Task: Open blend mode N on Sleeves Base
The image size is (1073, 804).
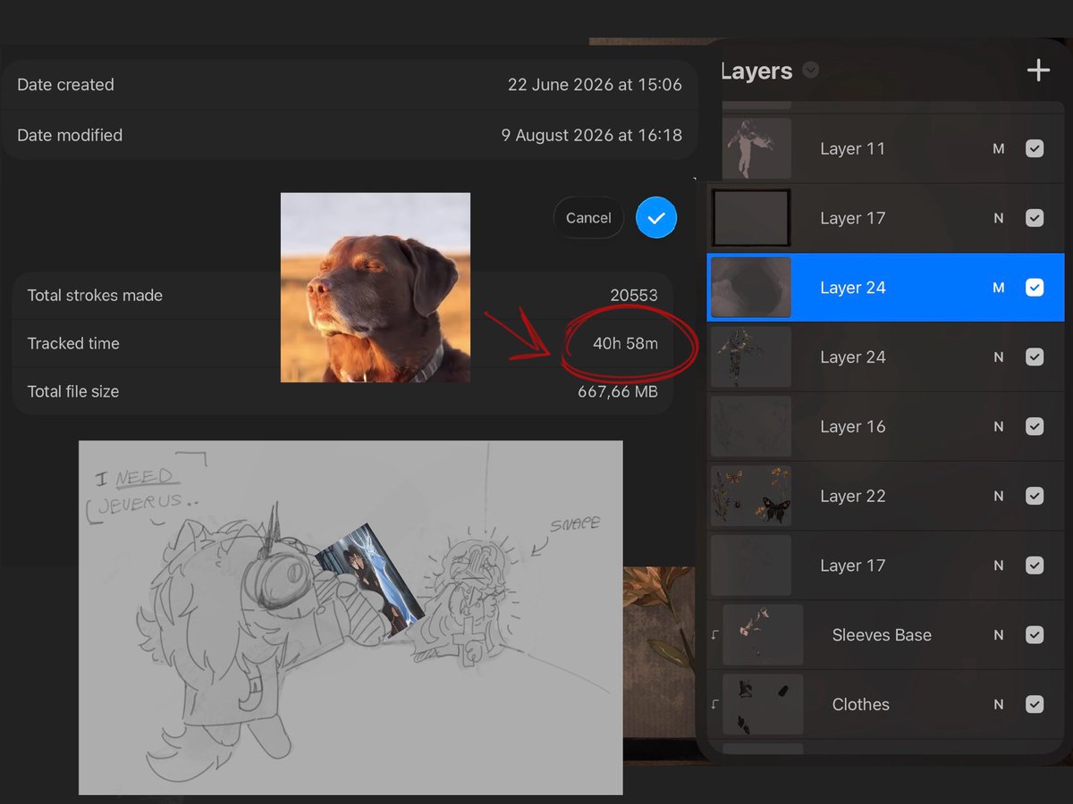Action: pyautogui.click(x=999, y=635)
